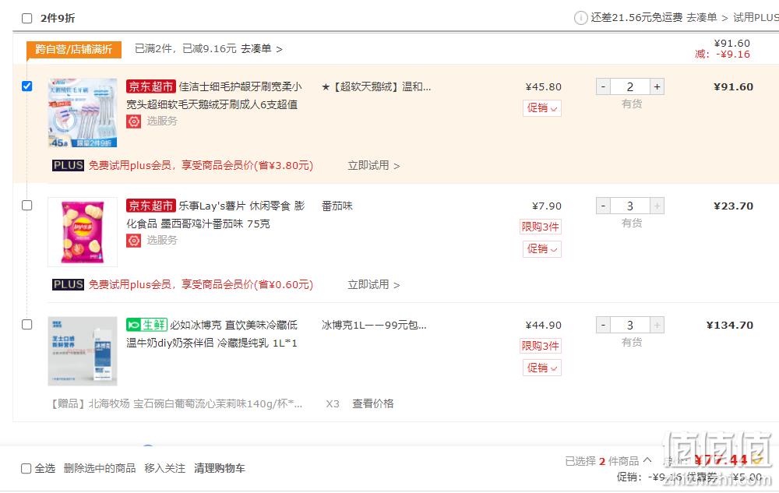Click the 减: -¥9.16 discount text

pos(722,54)
